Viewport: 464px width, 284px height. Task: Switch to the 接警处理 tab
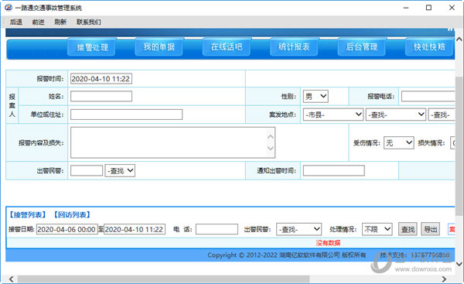[92, 47]
